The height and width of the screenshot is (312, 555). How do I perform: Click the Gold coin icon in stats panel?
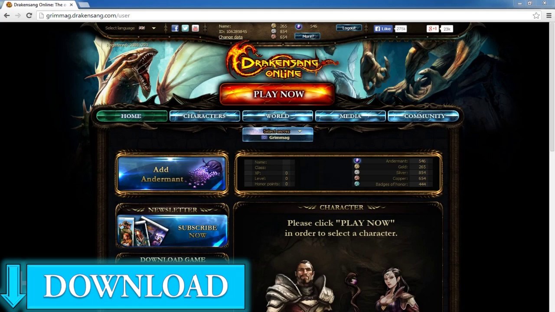[x=357, y=166]
